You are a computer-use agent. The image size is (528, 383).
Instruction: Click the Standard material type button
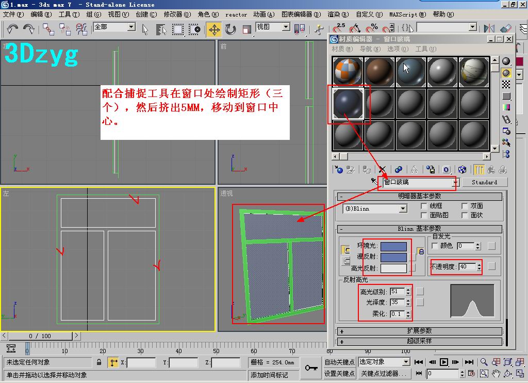pos(485,182)
